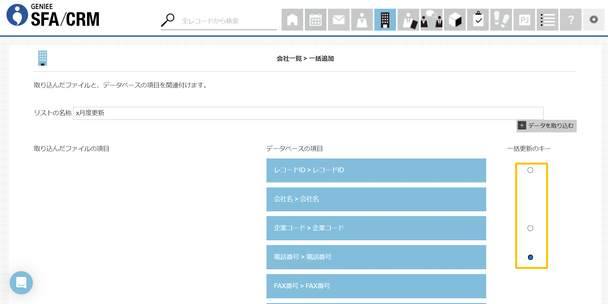Image resolution: width=608 pixels, height=304 pixels.
Task: Select the 会社名 > 会社名 mapping row
Action: [x=376, y=199]
